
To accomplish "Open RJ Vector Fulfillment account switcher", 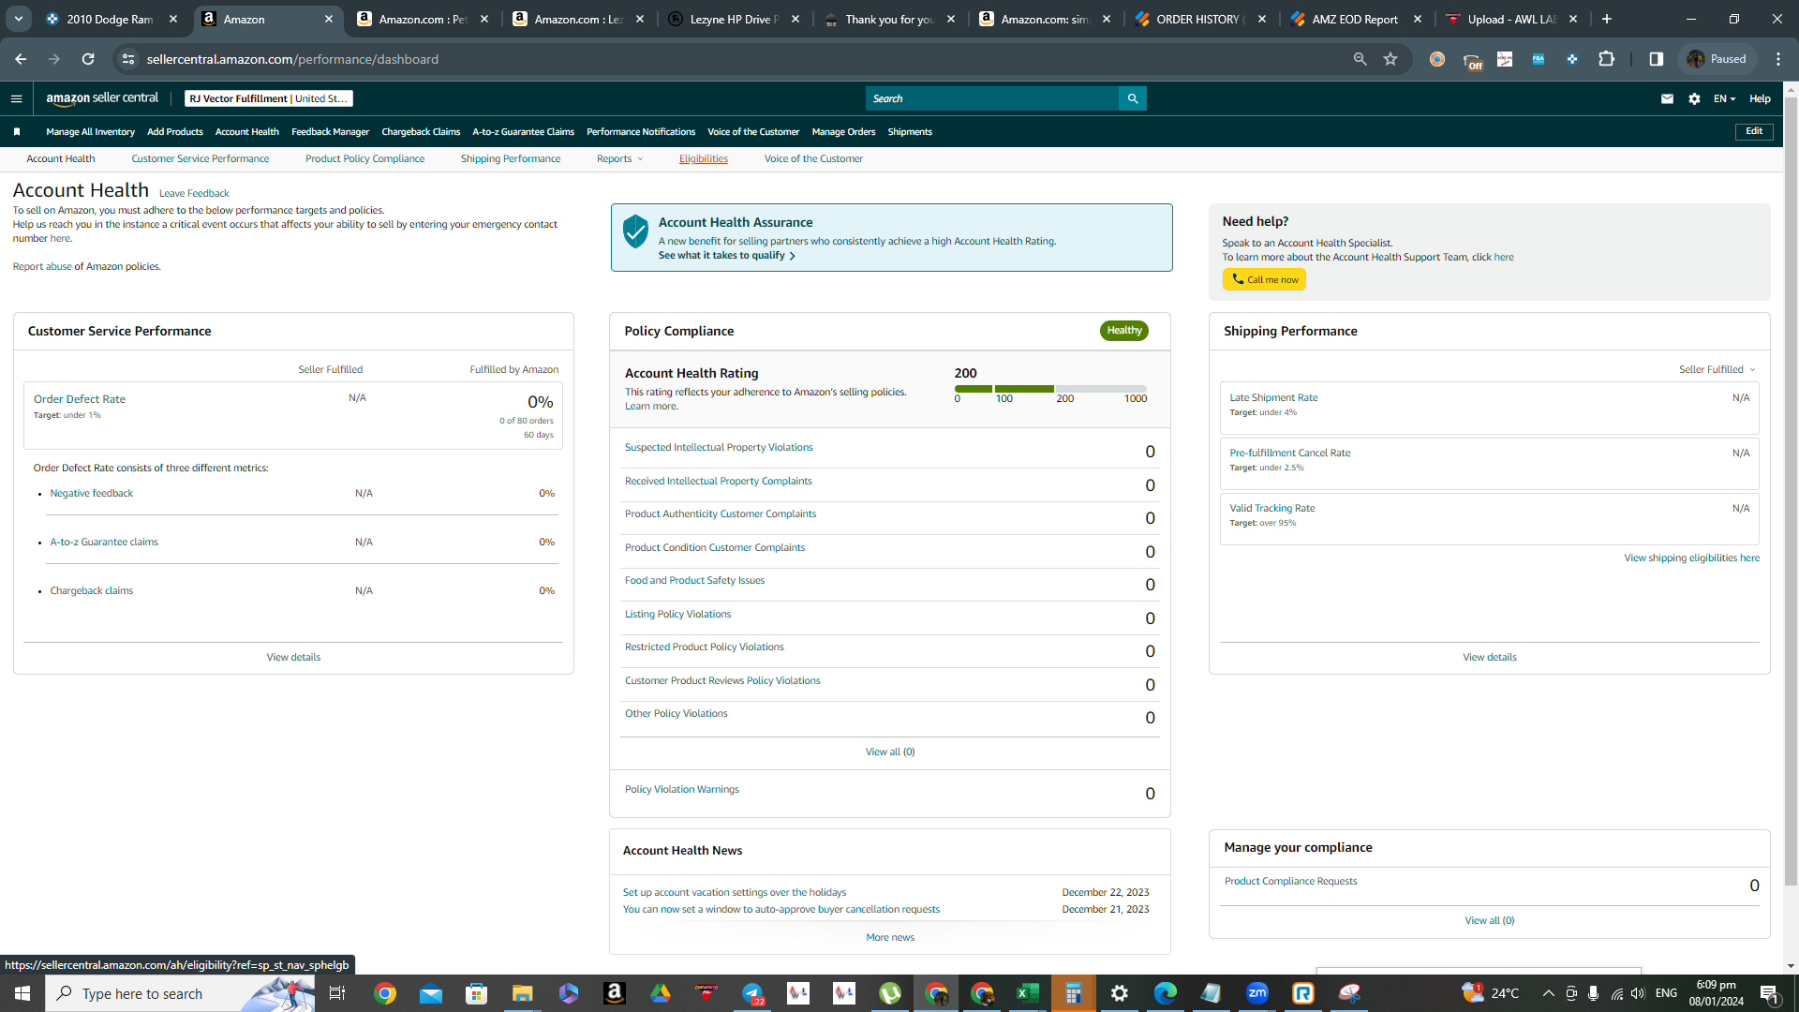I will 269,98.
